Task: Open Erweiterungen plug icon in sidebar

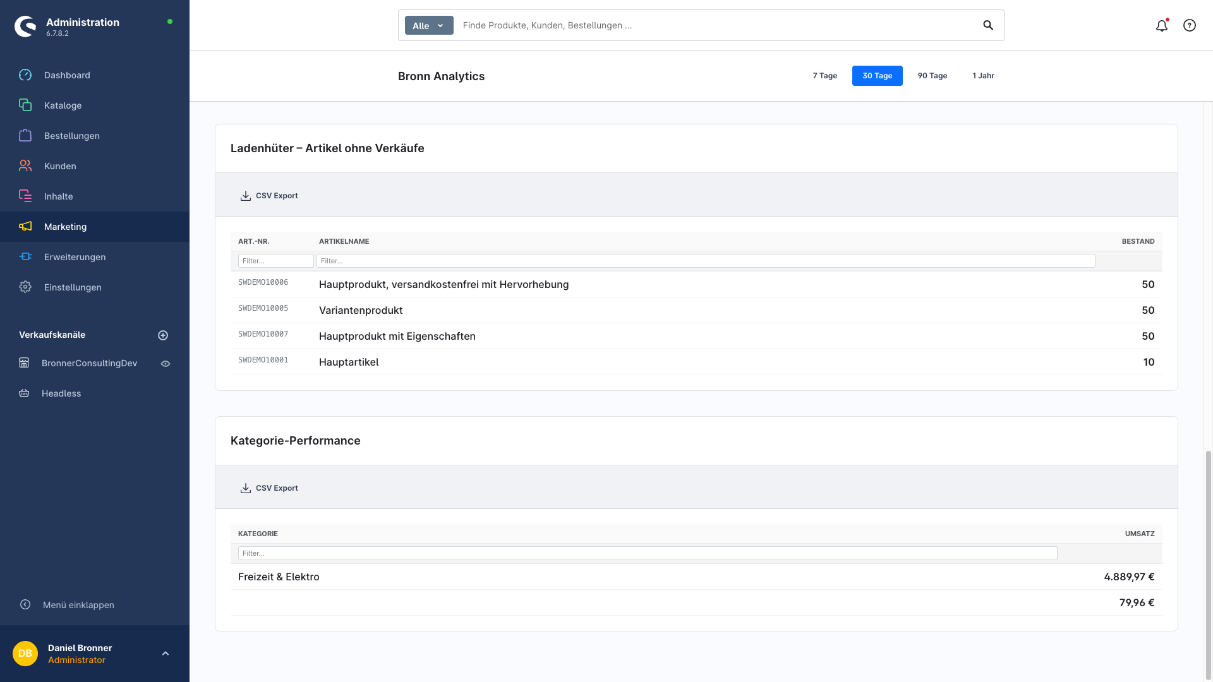Action: tap(25, 257)
